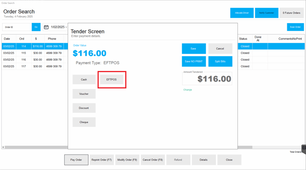Click Closed status of order 117
306x170 pixels.
tap(245, 66)
